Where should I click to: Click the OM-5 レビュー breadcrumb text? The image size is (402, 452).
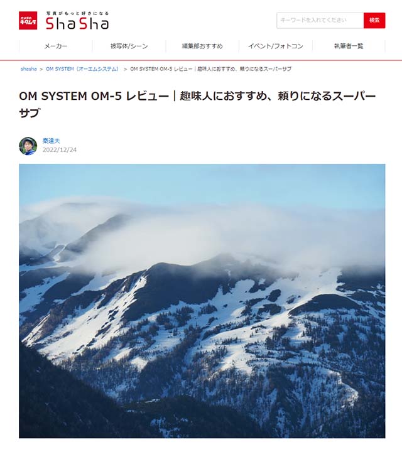[210, 69]
